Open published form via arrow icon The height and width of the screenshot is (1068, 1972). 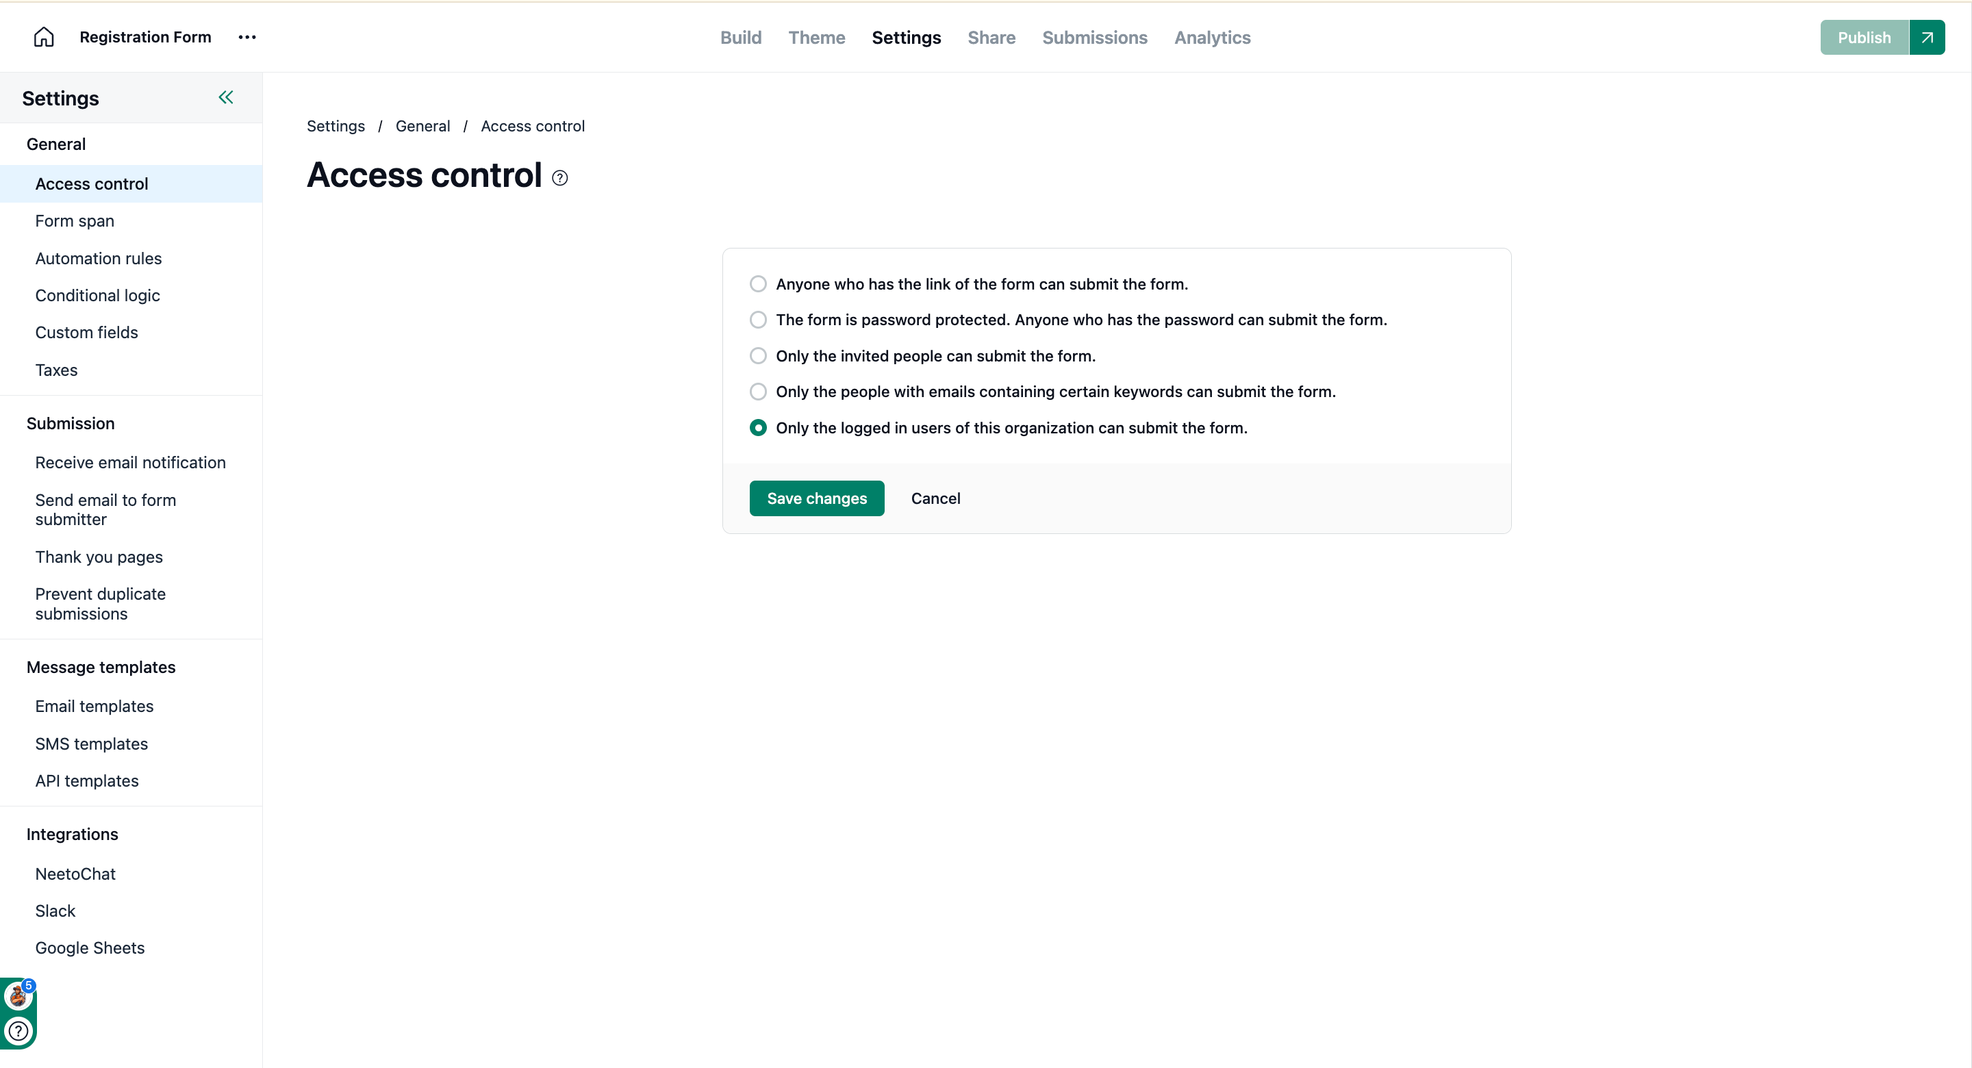pyautogui.click(x=1927, y=38)
